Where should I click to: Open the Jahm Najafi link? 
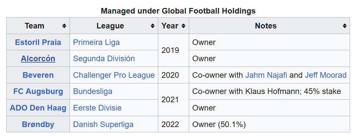point(266,75)
